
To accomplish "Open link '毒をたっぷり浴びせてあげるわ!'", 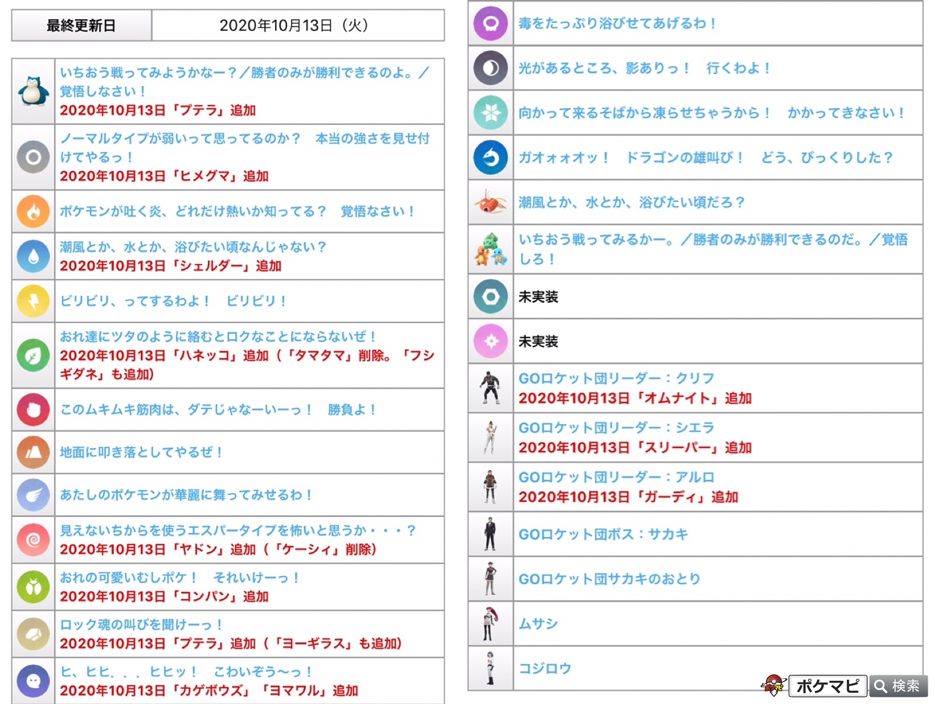I will click(x=617, y=23).
